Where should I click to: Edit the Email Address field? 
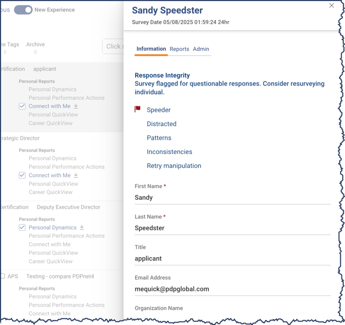click(233, 289)
